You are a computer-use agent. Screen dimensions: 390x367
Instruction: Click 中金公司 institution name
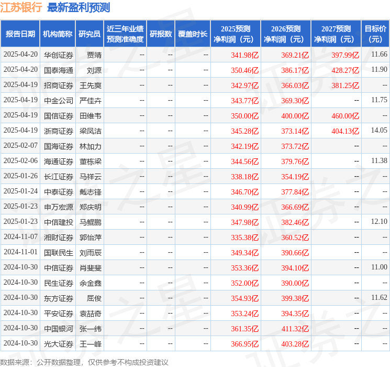(x=58, y=100)
